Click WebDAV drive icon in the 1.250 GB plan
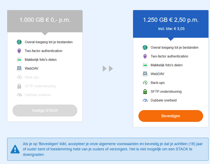This screenshot has height=164, width=210. point(145,74)
